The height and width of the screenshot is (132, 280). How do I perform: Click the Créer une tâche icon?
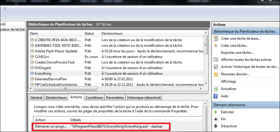tap(216, 46)
